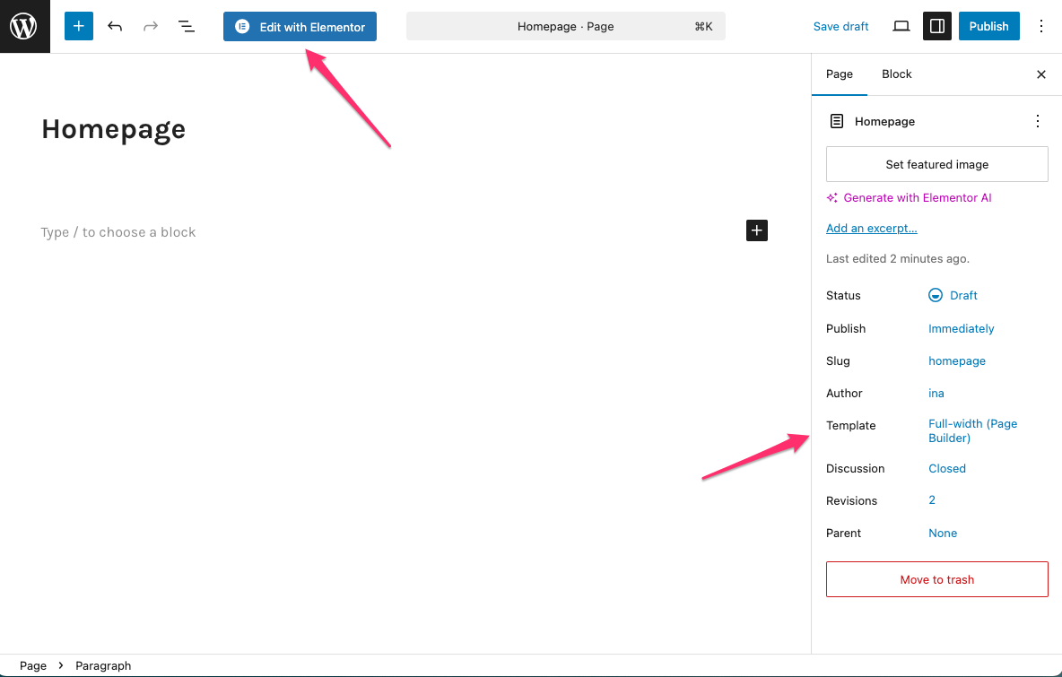Open the top-right options menu
1062x677 pixels.
tap(1041, 27)
